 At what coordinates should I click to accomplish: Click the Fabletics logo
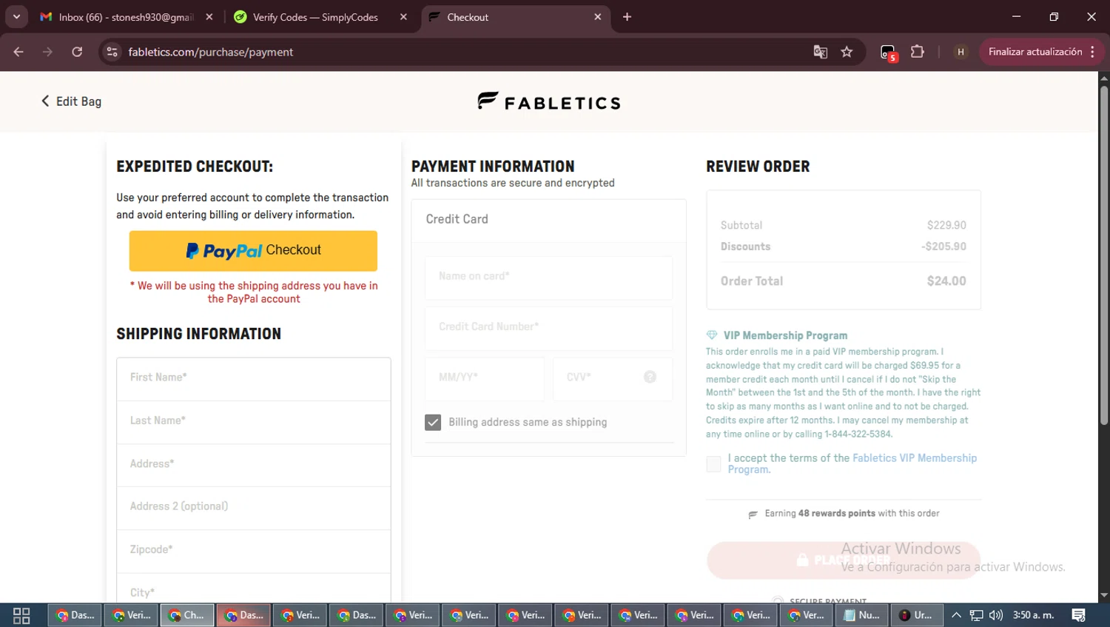549,101
